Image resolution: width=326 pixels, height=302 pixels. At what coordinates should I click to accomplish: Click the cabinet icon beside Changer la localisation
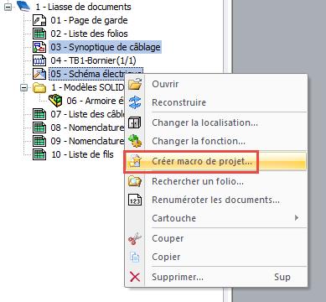click(134, 122)
